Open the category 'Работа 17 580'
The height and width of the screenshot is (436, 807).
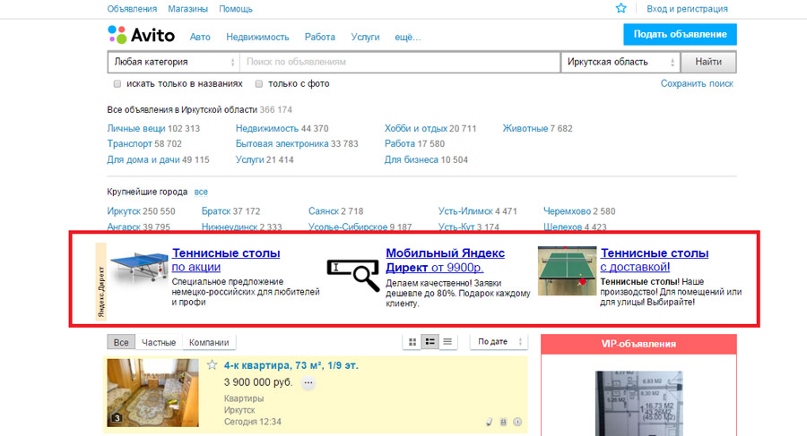point(414,144)
